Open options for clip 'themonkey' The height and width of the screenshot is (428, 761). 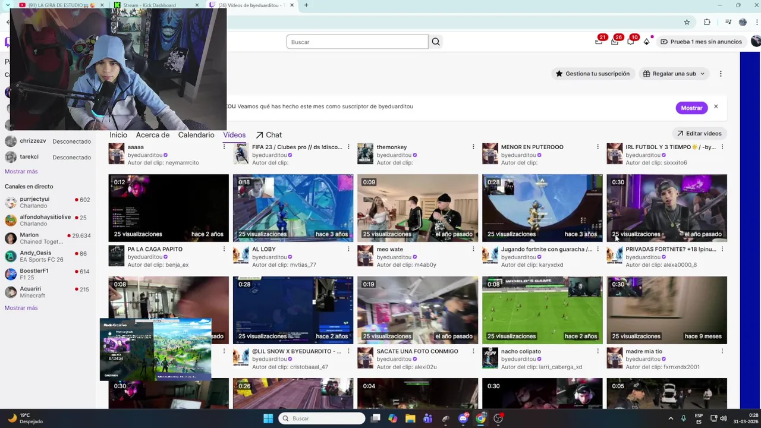(x=473, y=147)
